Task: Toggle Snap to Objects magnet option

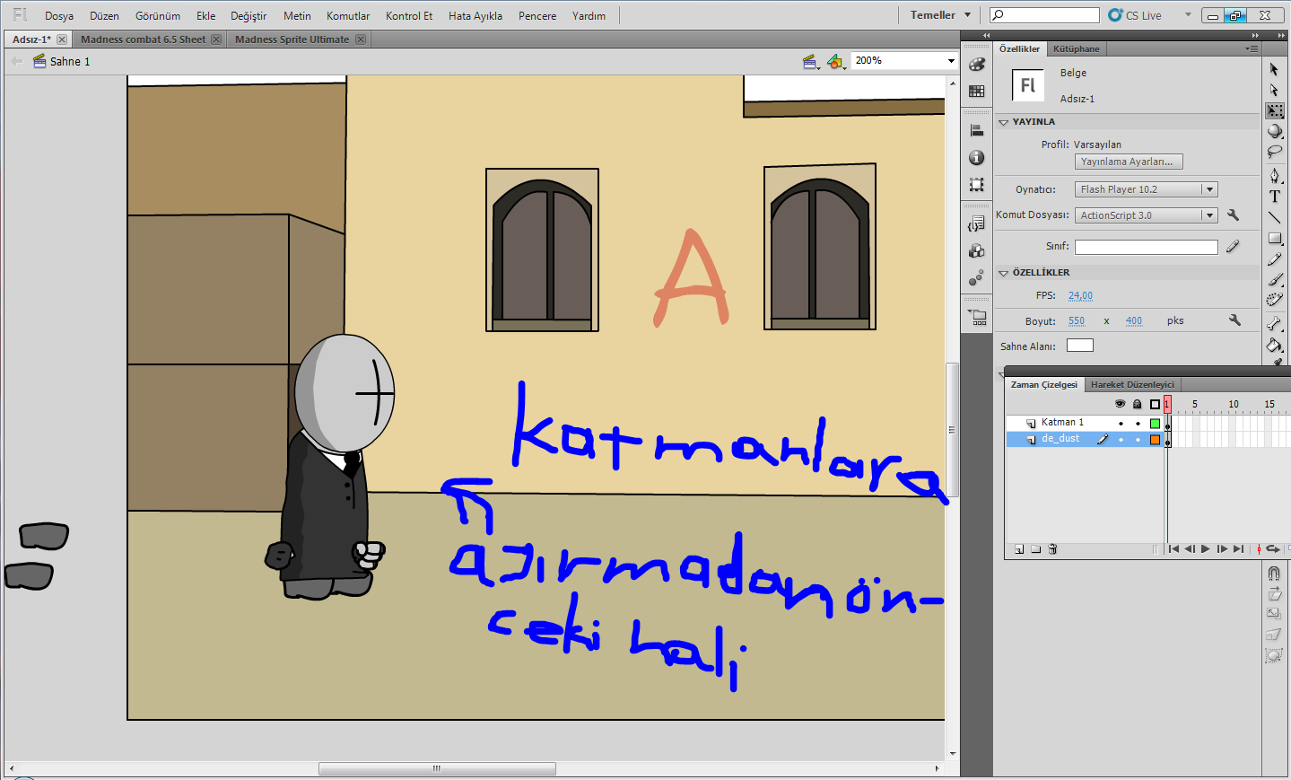Action: click(x=1274, y=573)
